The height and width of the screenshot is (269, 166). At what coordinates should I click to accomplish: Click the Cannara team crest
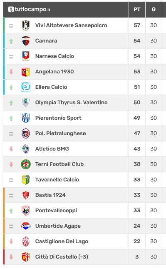point(26,41)
